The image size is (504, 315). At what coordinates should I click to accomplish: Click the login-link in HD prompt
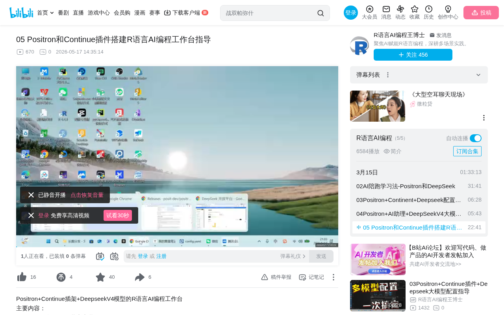point(44,215)
